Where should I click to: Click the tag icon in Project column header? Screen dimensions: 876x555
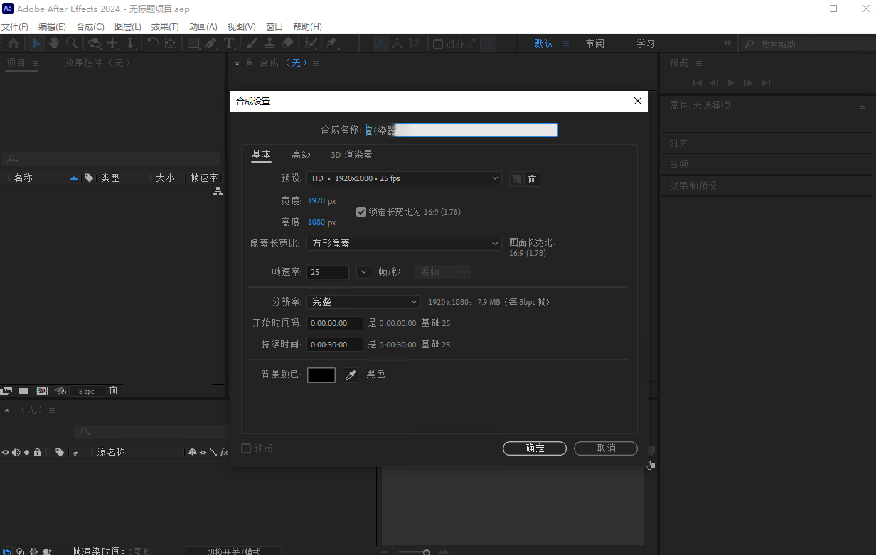click(89, 178)
